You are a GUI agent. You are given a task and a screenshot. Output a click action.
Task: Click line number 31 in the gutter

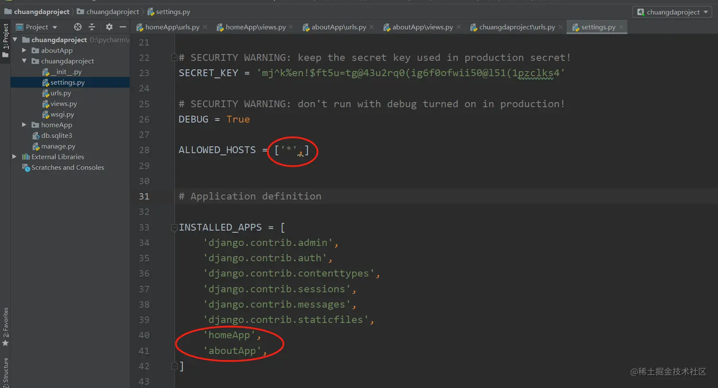pos(144,196)
